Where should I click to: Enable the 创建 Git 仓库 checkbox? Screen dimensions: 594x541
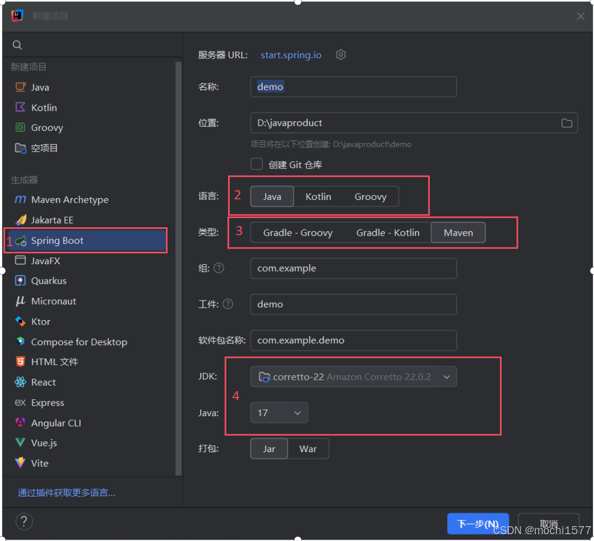[x=257, y=164]
